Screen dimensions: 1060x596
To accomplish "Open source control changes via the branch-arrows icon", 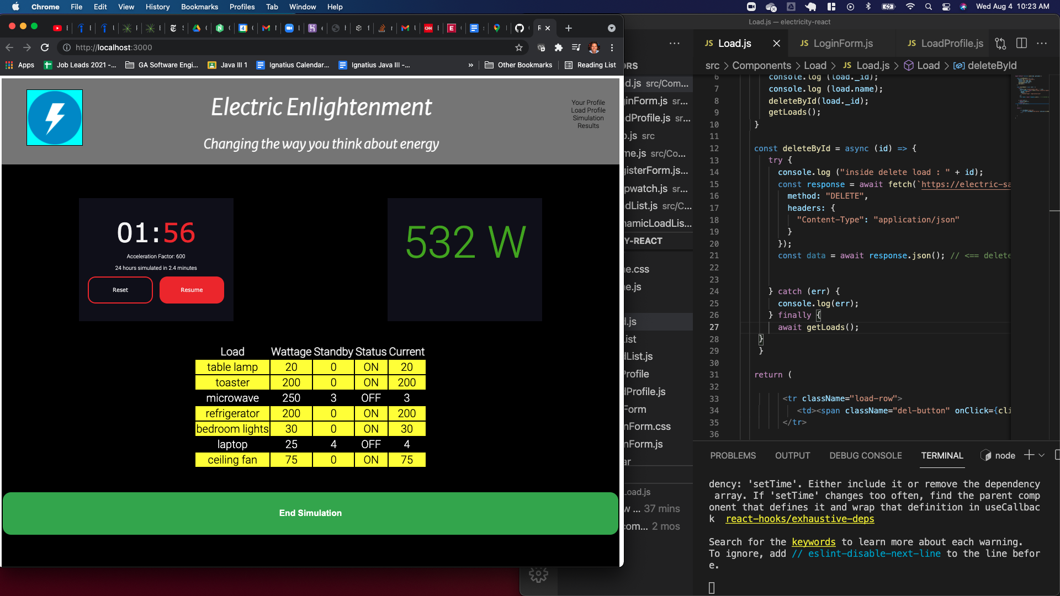I will click(x=1000, y=43).
